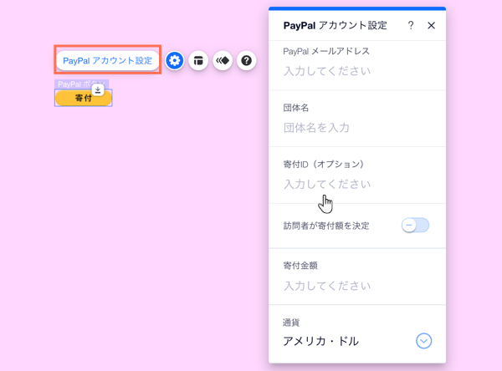The width and height of the screenshot is (502, 371).
Task: Click the panel title PayPal アカウント設定
Action: pos(335,25)
